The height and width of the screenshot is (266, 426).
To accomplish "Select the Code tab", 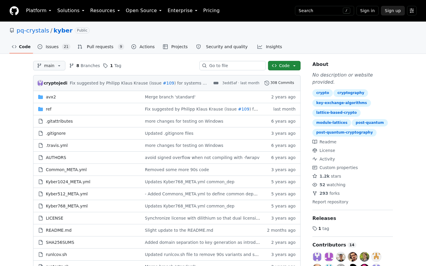I will 21,47.
